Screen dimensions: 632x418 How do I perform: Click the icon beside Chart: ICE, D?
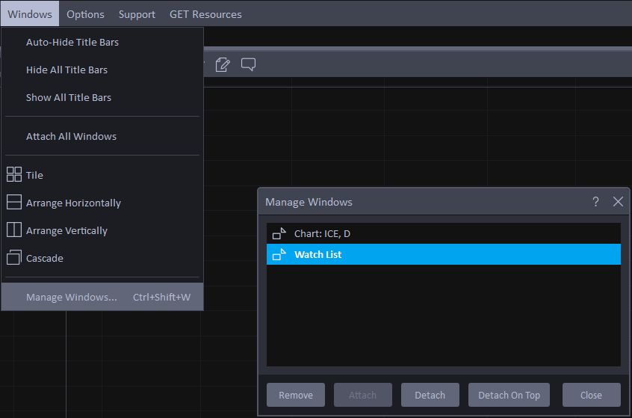[x=279, y=234]
